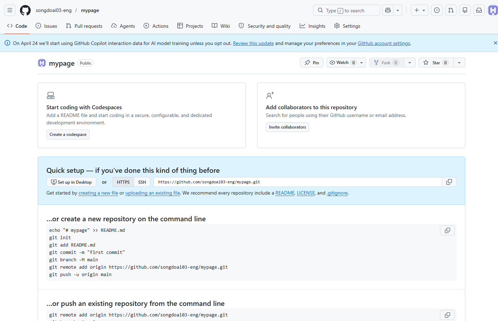The height and width of the screenshot is (321, 498).
Task: Open the Notifications inbox icon
Action: (x=479, y=10)
